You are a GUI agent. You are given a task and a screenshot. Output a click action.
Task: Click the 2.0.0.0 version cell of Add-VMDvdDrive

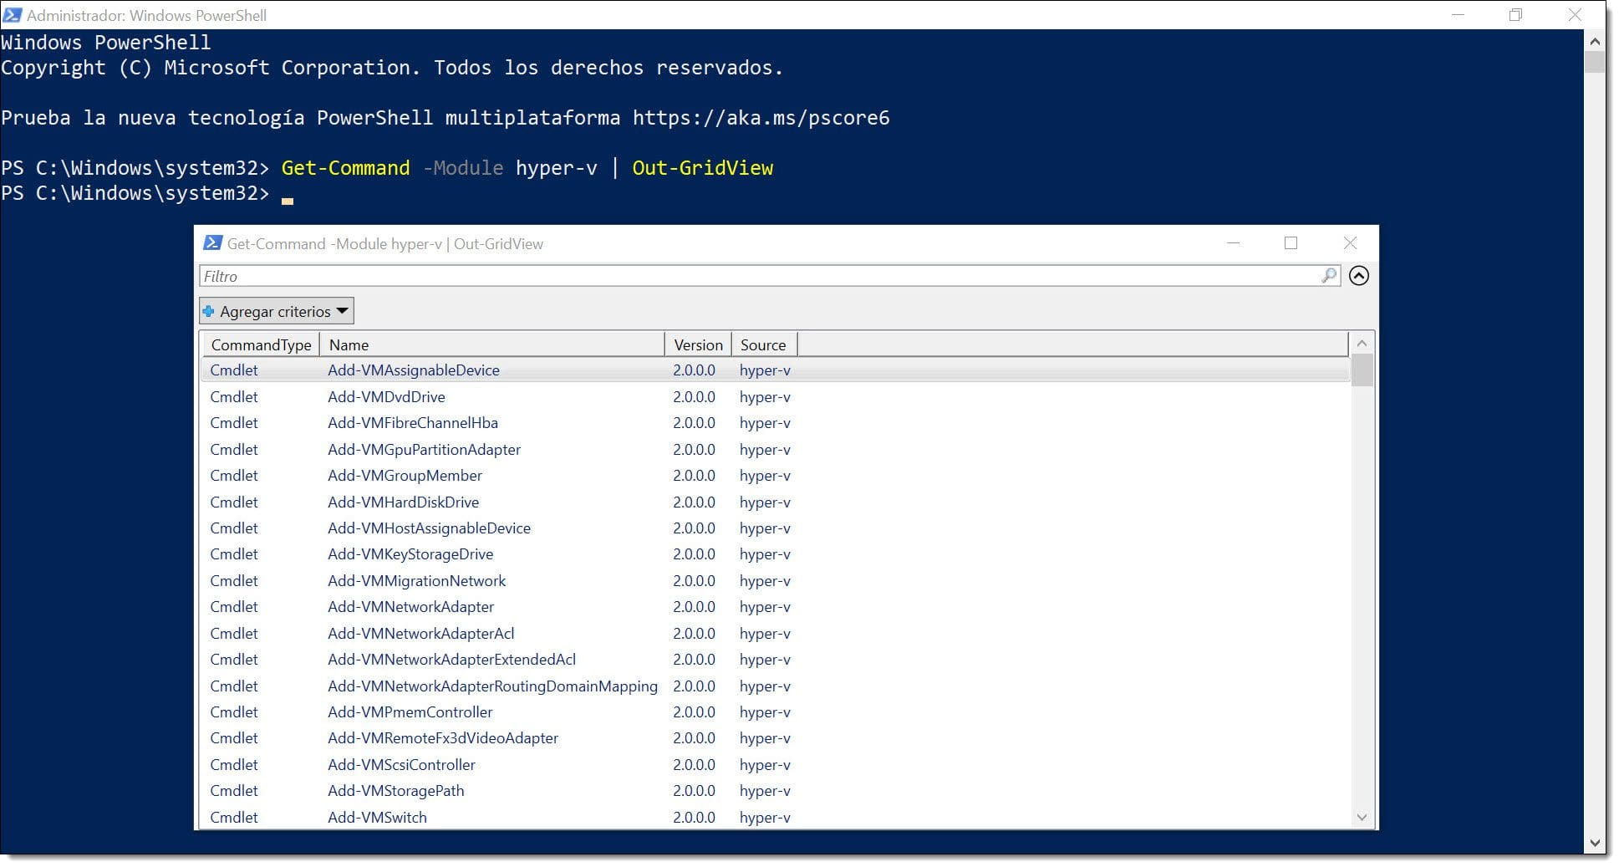pyautogui.click(x=694, y=397)
